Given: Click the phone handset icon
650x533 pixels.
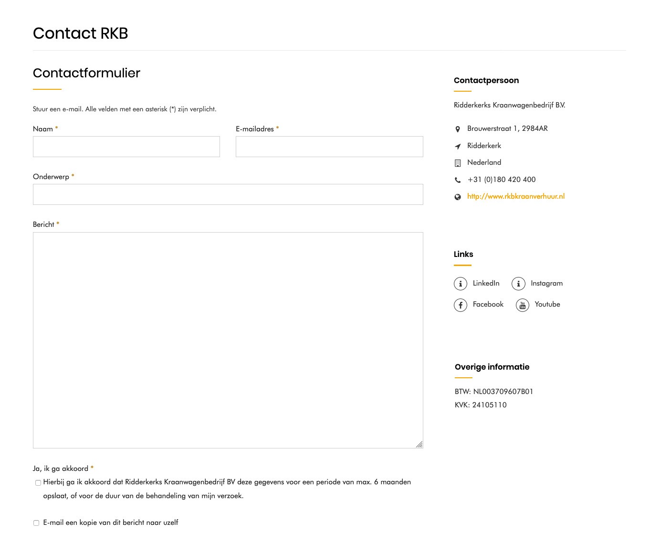Looking at the screenshot, I should click(458, 180).
